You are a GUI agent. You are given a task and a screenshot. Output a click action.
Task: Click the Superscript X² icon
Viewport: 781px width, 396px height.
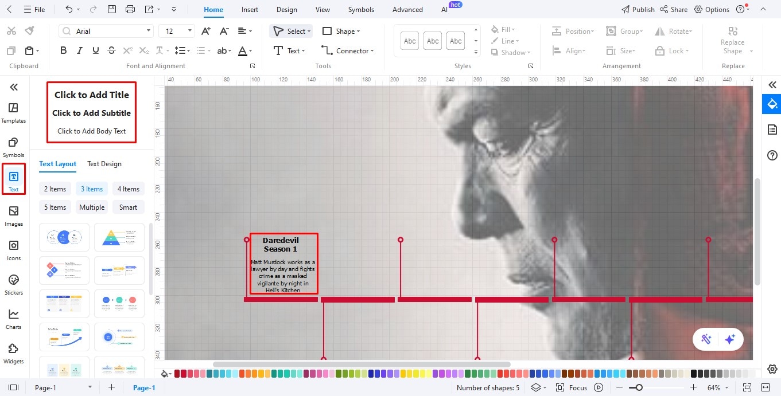(x=128, y=50)
